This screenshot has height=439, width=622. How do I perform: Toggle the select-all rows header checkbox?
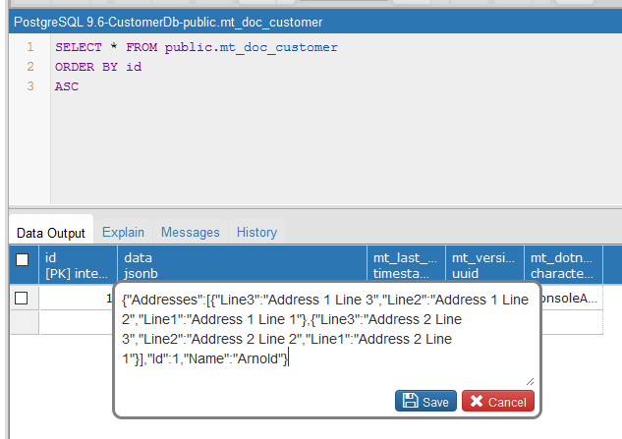tap(22, 260)
